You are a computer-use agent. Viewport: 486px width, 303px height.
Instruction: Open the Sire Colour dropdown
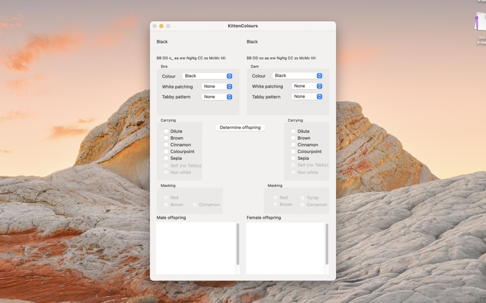point(207,76)
